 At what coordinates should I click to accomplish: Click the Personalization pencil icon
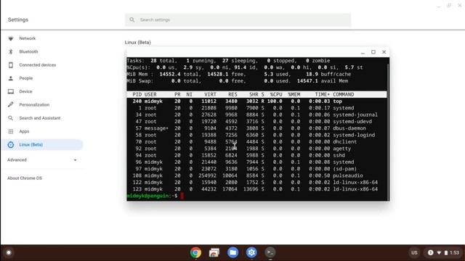[11, 104]
